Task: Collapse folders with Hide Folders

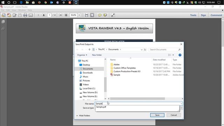Action: click(83, 115)
